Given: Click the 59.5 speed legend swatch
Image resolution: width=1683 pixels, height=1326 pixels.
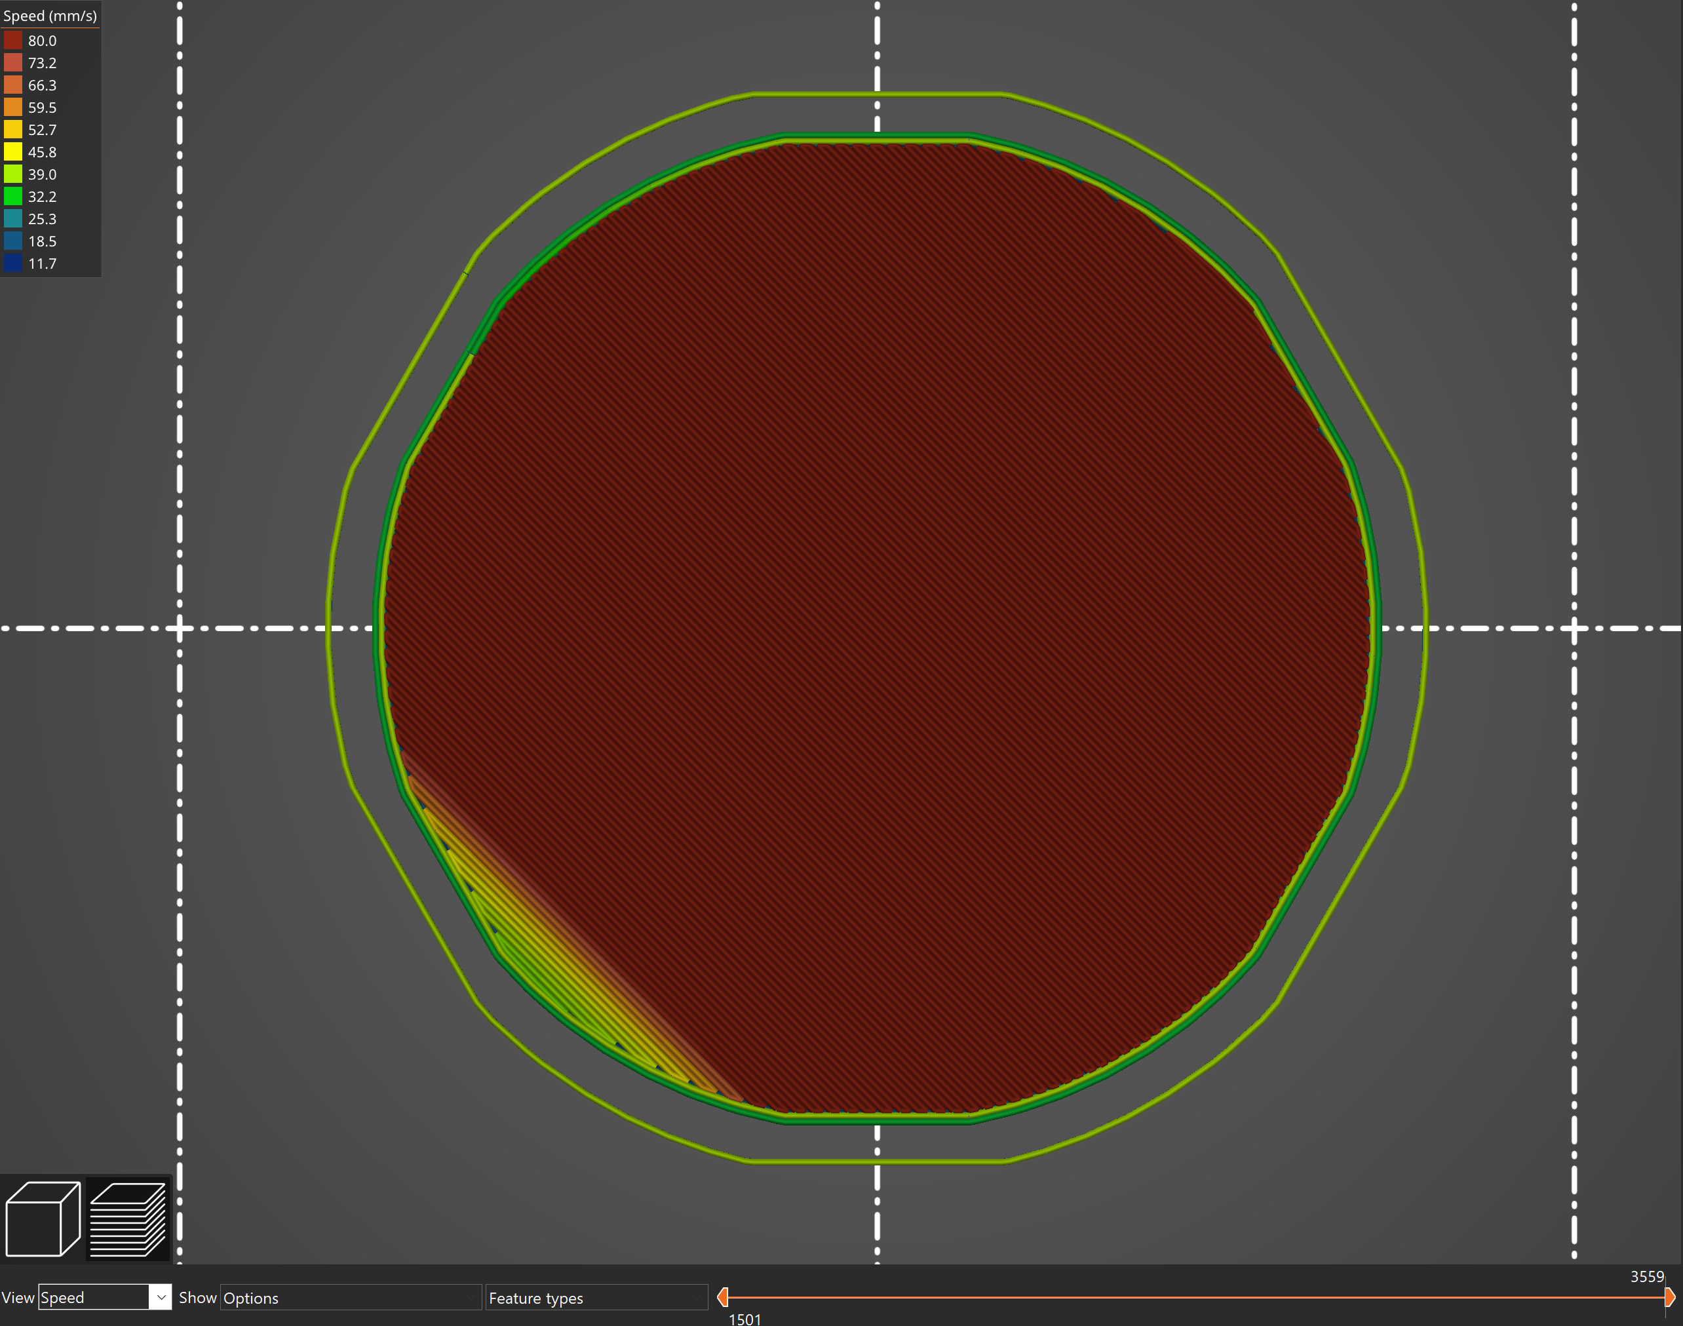Looking at the screenshot, I should coord(13,107).
